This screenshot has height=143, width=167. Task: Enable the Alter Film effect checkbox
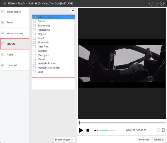(35, 47)
